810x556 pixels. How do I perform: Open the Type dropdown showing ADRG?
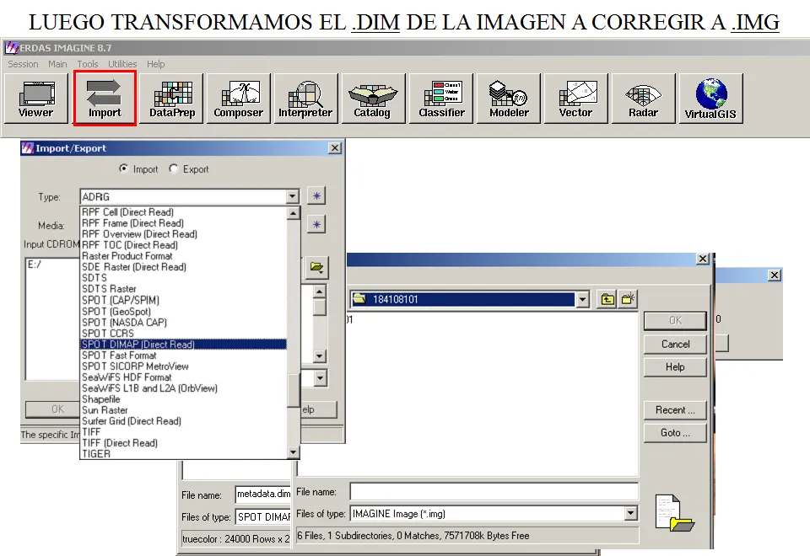[293, 196]
